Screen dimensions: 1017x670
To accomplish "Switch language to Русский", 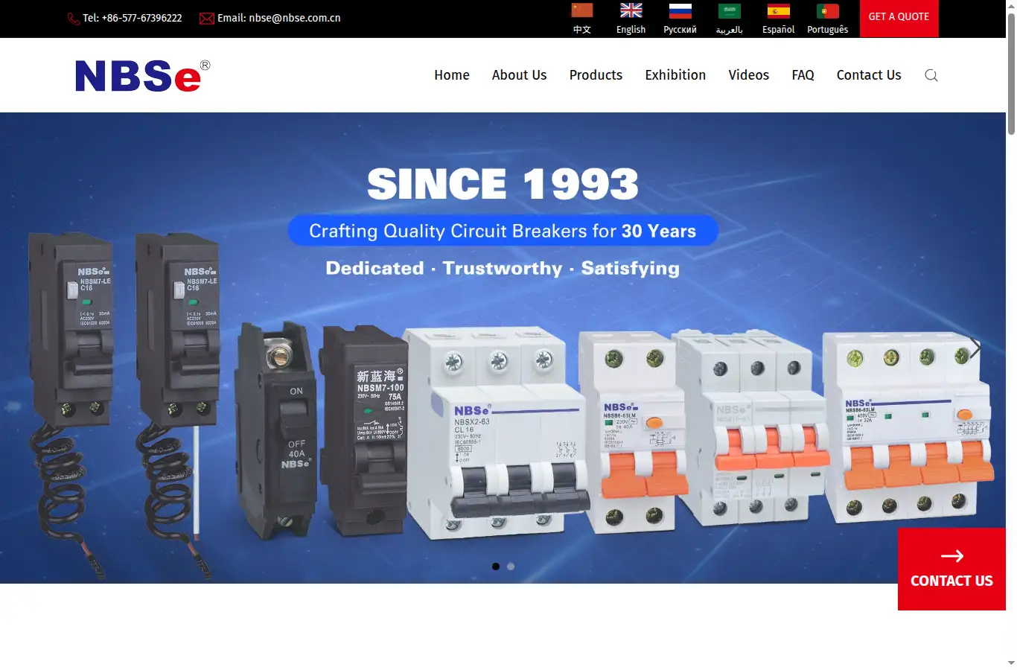I will pos(680,30).
